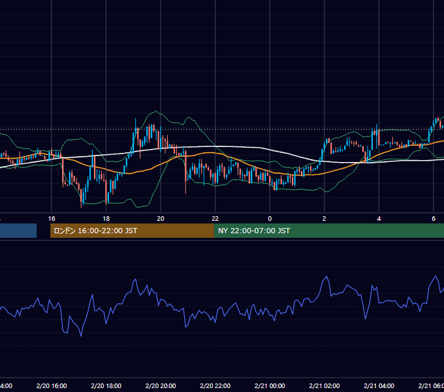The image size is (444, 392).
Task: Select the NY 22:00-07:00 JST session bar
Action: click(x=328, y=231)
